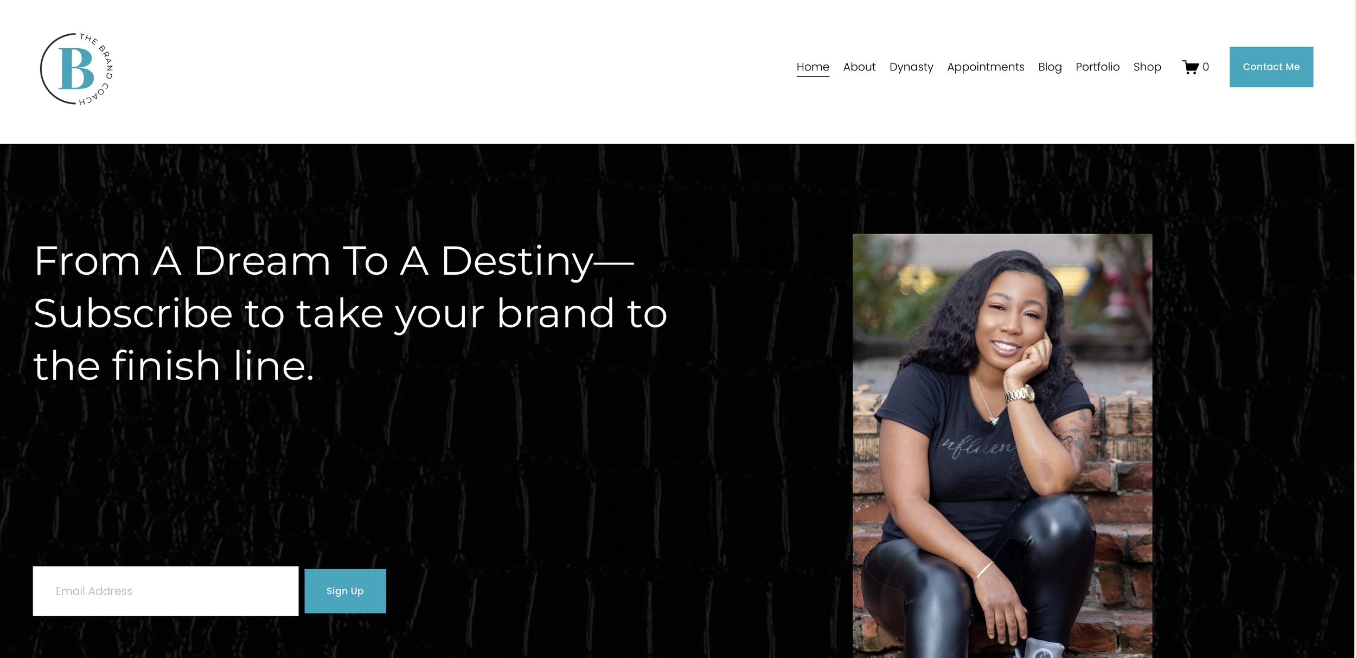Click the Subscribe to take your brand line

(350, 314)
